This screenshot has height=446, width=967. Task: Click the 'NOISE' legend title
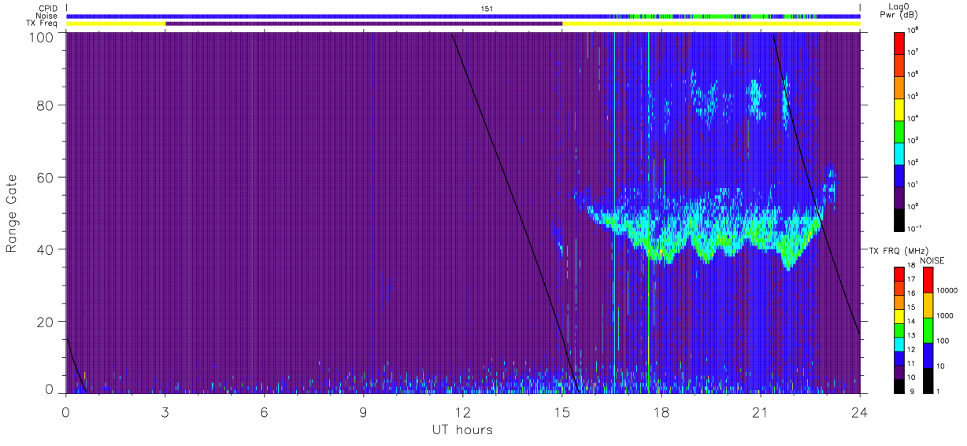pos(932,260)
